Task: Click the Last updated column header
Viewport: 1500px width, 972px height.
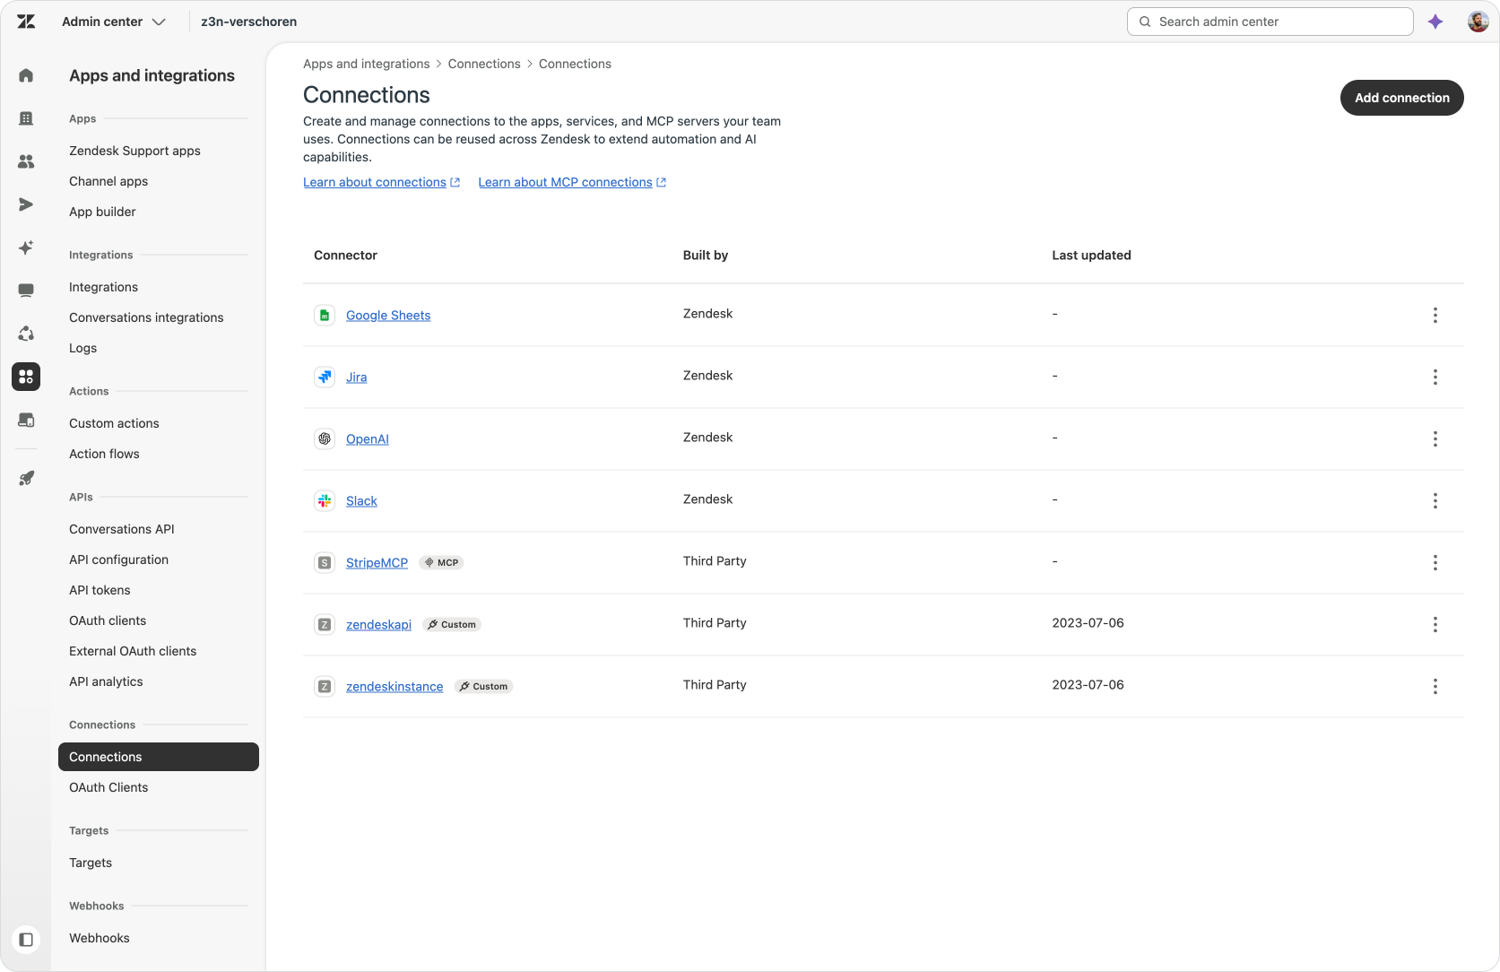Action: pos(1091,256)
